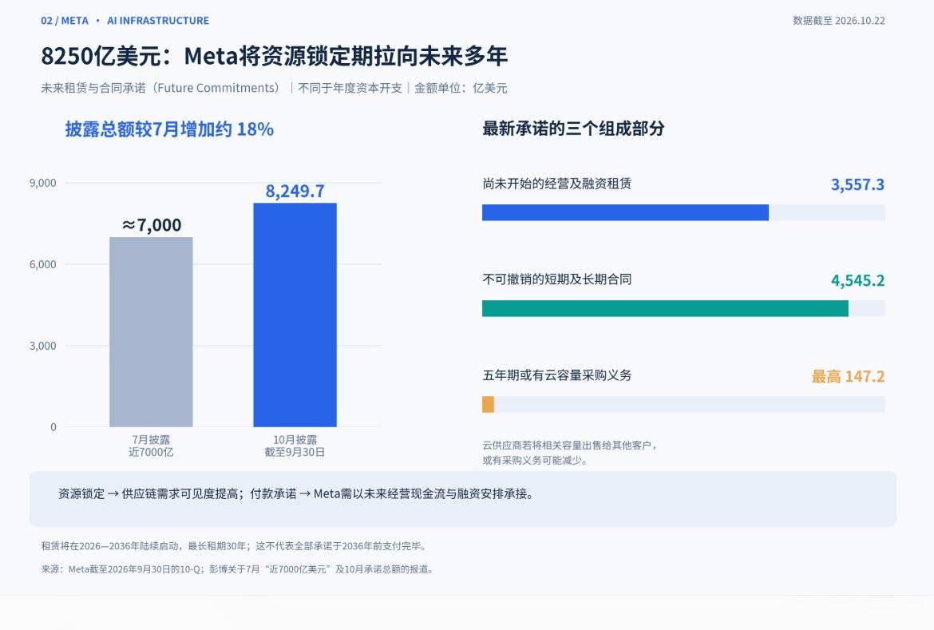Viewport: 934px width, 630px height.
Task: Click the 资源锁定 summary callout box
Action: click(x=463, y=499)
